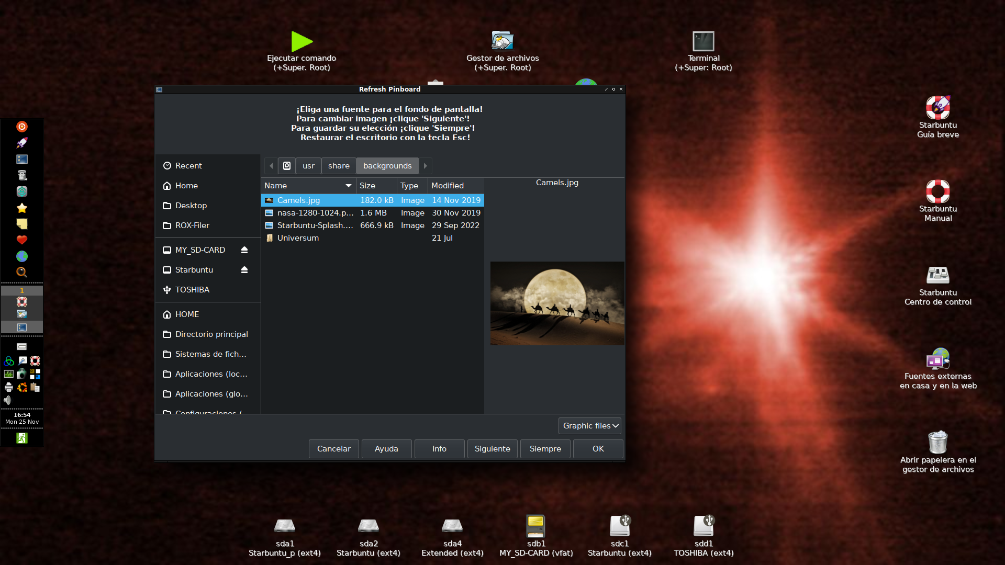Open Aplicaciones (loc... bookmark
This screenshot has height=565, width=1005.
pos(208,374)
